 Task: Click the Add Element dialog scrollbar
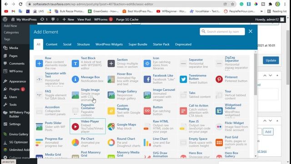point(256,74)
